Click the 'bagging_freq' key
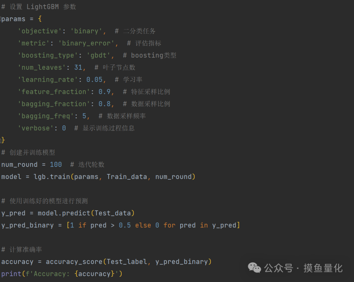 (x=46, y=116)
